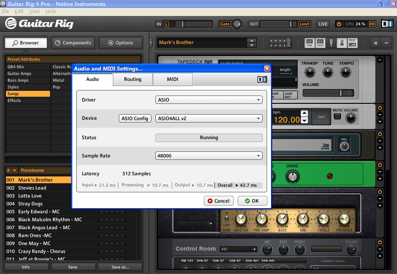Viewport: 397px width, 274px height.
Task: Switch to the Routing tab
Action: (133, 79)
